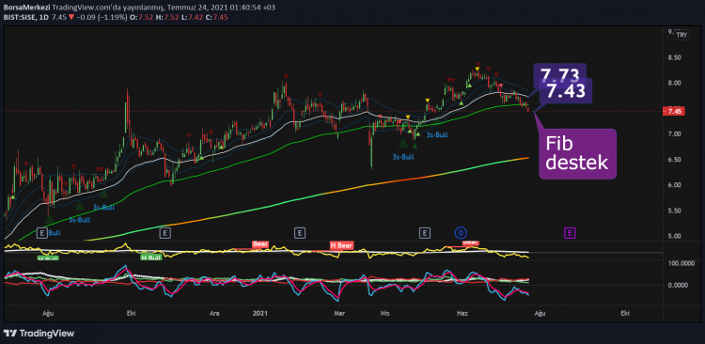
Task: Click the 8.50 price axis label
Action: [x=674, y=57]
